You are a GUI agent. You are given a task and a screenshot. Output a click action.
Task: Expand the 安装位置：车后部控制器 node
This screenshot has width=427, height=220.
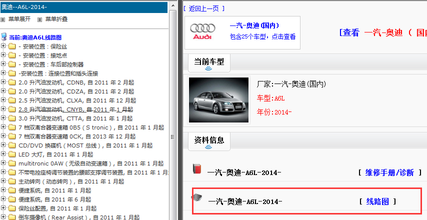3,64
